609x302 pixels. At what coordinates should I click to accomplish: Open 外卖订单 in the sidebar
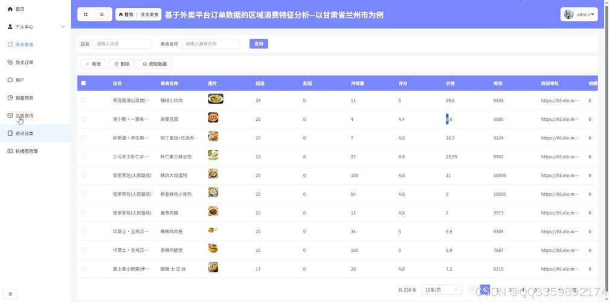(35, 62)
